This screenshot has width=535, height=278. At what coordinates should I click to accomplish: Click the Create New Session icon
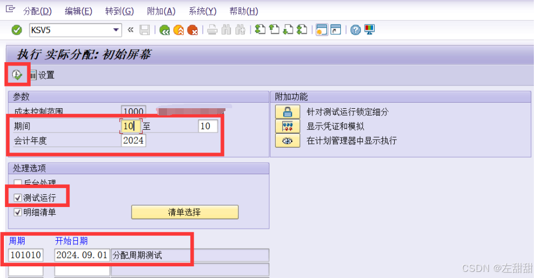click(x=321, y=30)
